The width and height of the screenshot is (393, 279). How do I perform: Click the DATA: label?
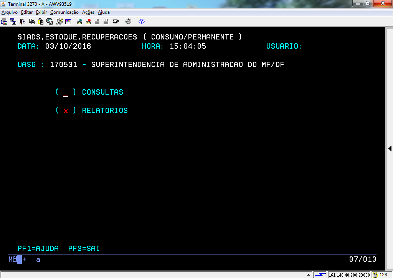pyautogui.click(x=28, y=46)
